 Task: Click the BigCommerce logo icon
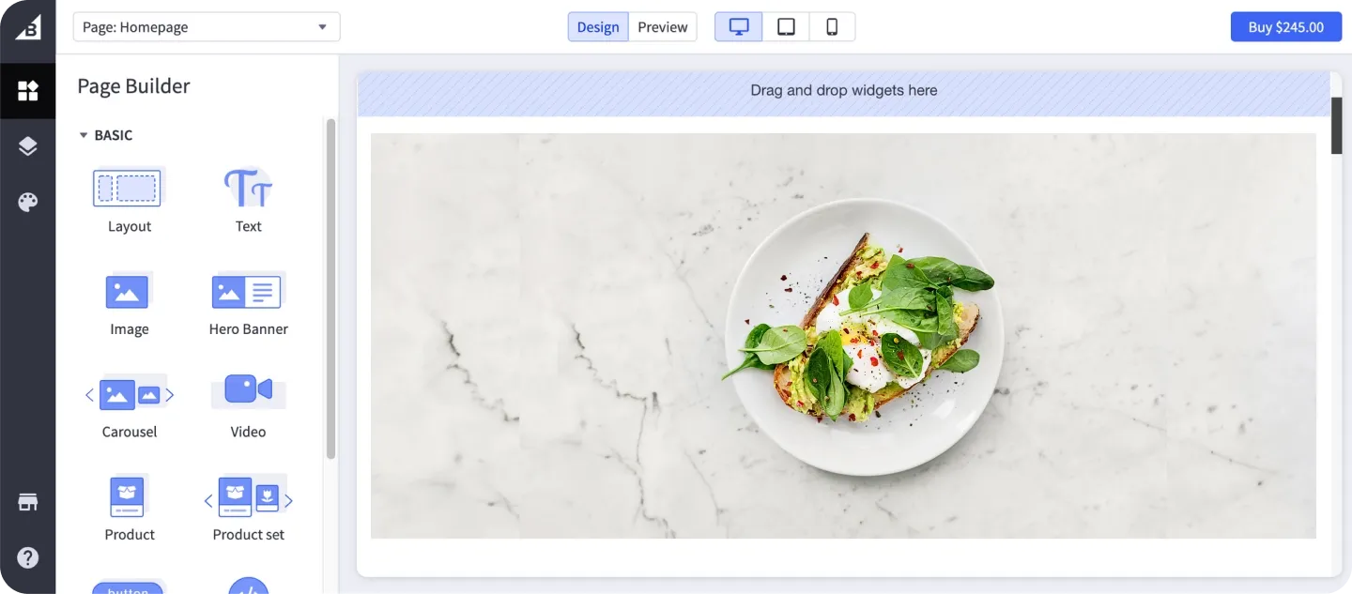click(x=27, y=27)
